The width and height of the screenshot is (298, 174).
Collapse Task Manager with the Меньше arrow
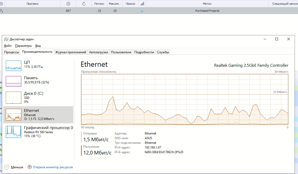coord(6,167)
